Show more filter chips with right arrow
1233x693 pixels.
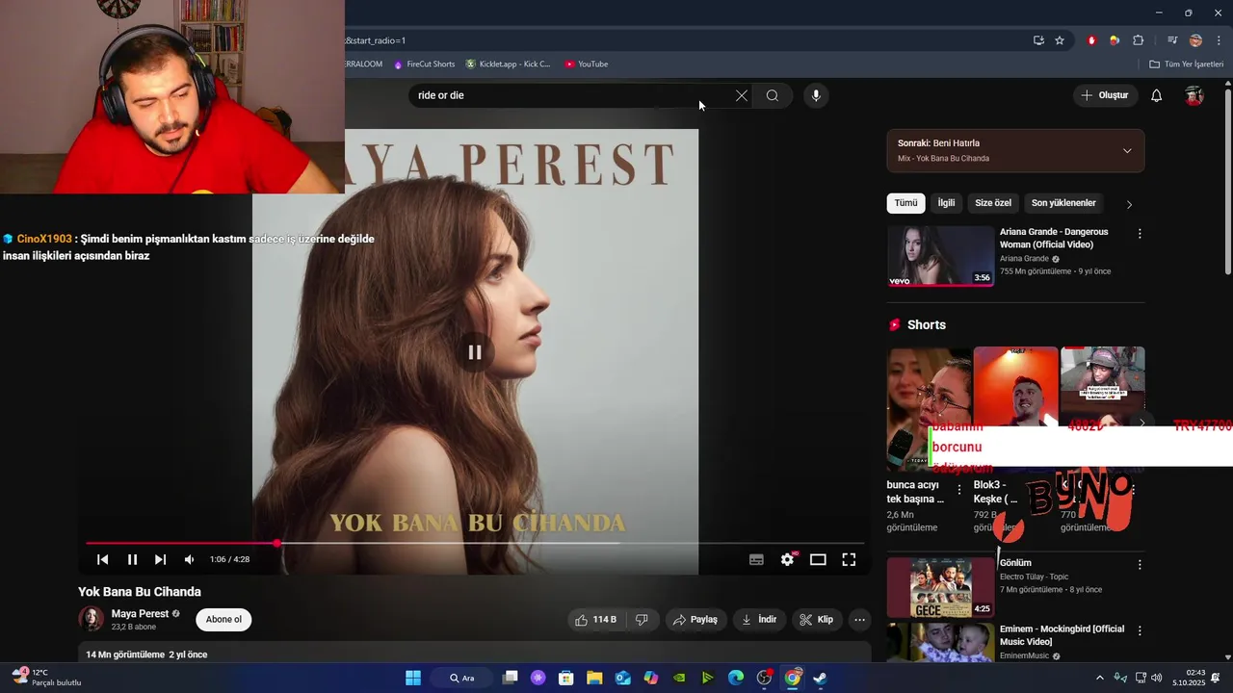[1129, 204]
